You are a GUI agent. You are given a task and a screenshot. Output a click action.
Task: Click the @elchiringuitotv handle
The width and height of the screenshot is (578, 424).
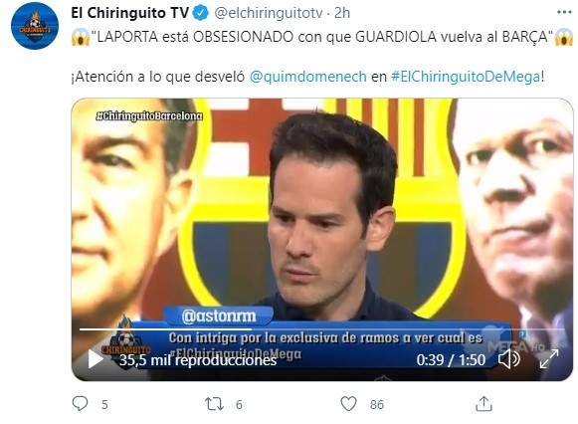[x=269, y=13]
